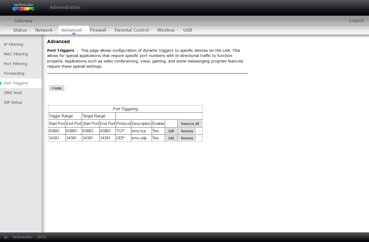This screenshot has width=369, height=242.
Task: Select the Gateway section
Action: coord(24,21)
